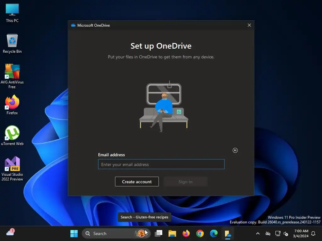Open the Recycle Bin desktop icon

12,44
